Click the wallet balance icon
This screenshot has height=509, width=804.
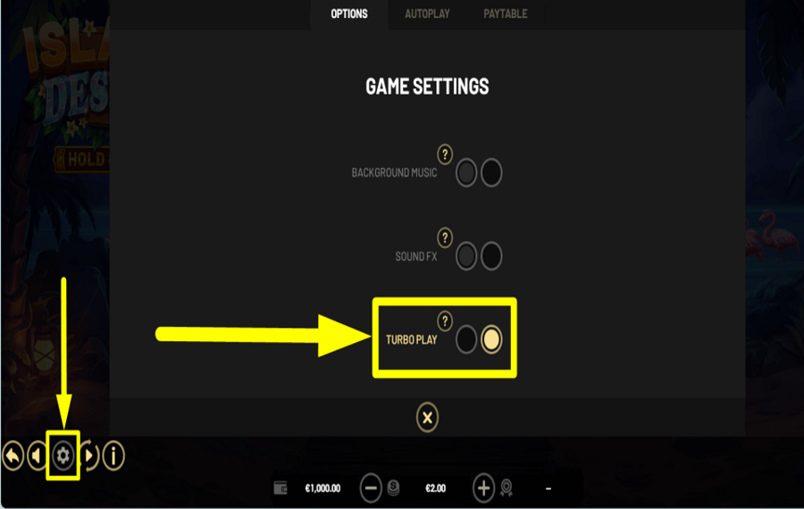pyautogui.click(x=281, y=488)
